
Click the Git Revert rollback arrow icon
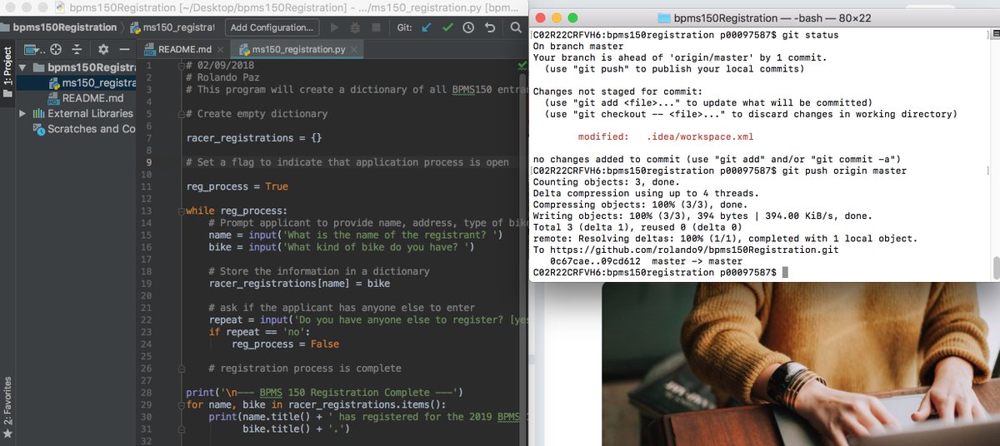click(490, 27)
